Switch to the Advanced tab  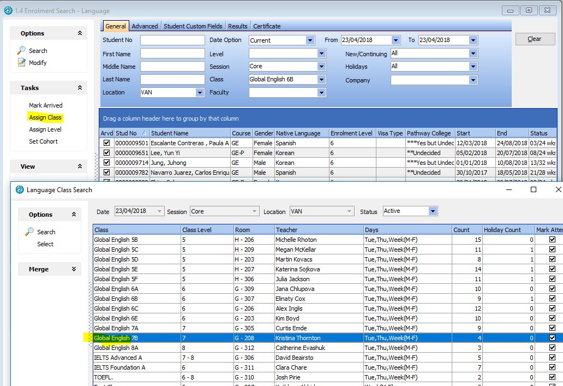(x=145, y=26)
